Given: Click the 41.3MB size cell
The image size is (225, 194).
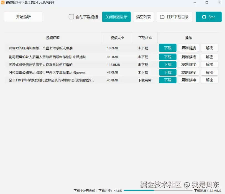Looking at the screenshot, I should [x=112, y=57].
